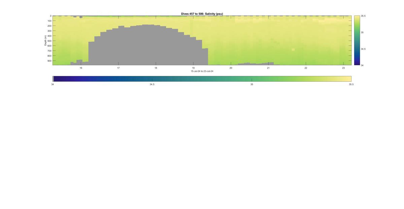Screen dimensions: 404x209
Task: Click x-axis tick label 18
Action: tap(156, 68)
